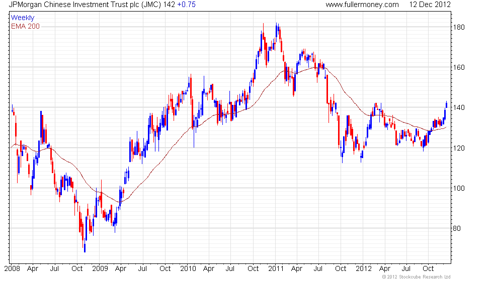Click the 'Weekly' legend label
Image resolution: width=493 pixels, height=281 pixels.
23,18
